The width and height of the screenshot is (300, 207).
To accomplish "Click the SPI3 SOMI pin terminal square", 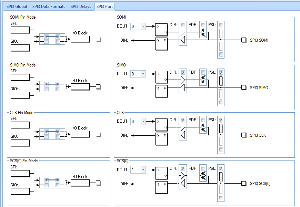I will tap(243, 40).
